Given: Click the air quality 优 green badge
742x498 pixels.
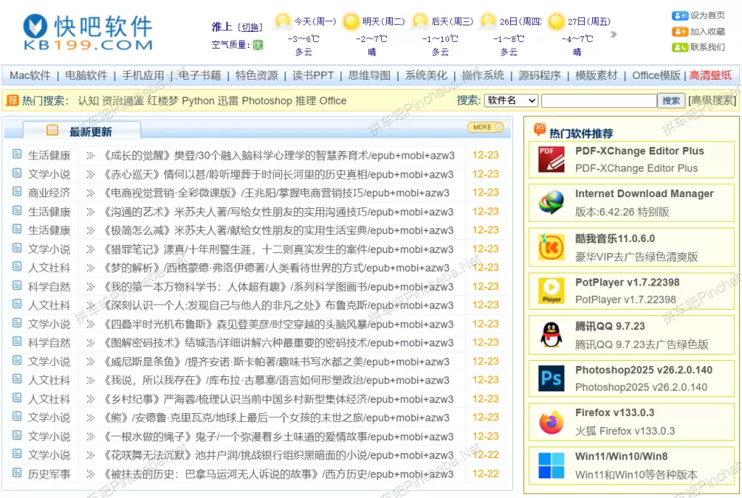Looking at the screenshot, I should pos(258,45).
